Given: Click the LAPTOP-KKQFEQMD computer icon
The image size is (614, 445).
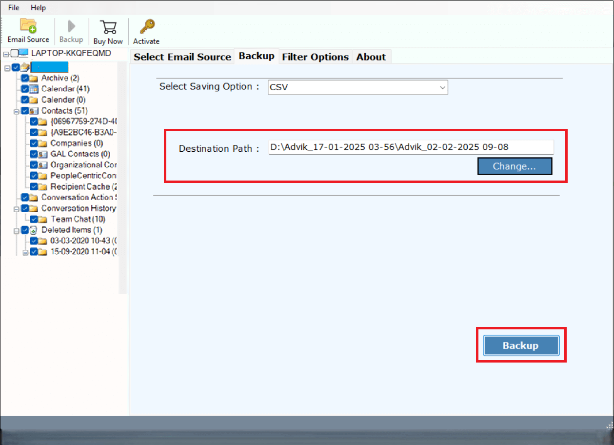Looking at the screenshot, I should 23,53.
